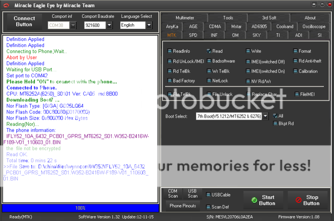Click the Stop Button label

[312, 200]
